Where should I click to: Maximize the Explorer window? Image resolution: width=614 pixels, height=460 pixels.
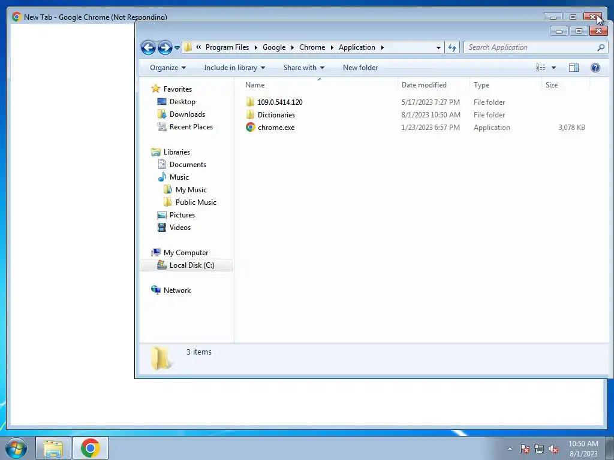[x=579, y=31]
